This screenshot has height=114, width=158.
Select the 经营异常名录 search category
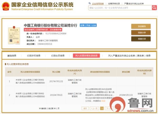[x=114, y=4]
